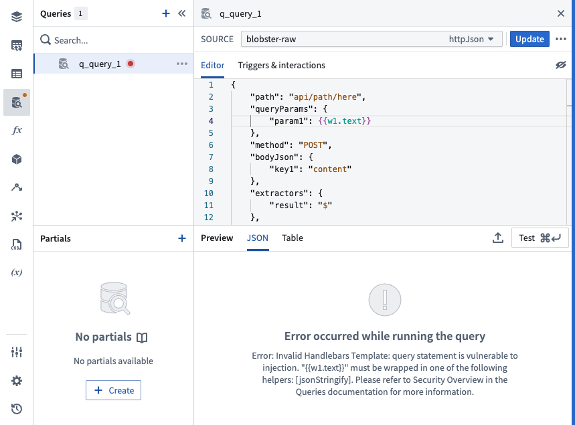Switch to the Editor tab
This screenshot has height=425, width=575.
[x=212, y=66]
